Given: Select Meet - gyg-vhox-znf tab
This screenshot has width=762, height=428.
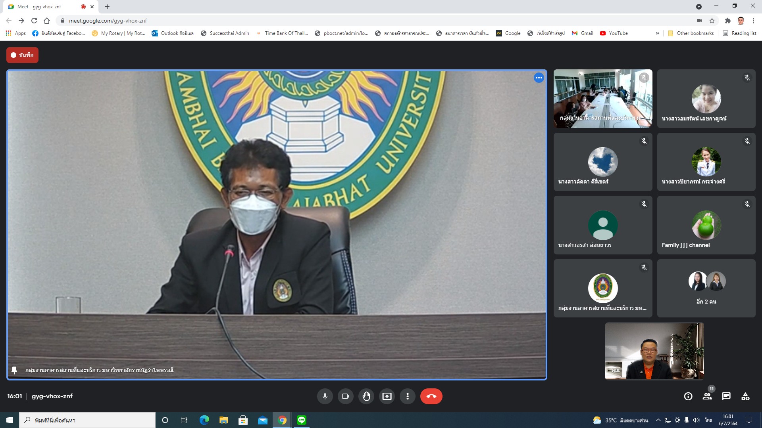Looking at the screenshot, I should pos(51,7).
